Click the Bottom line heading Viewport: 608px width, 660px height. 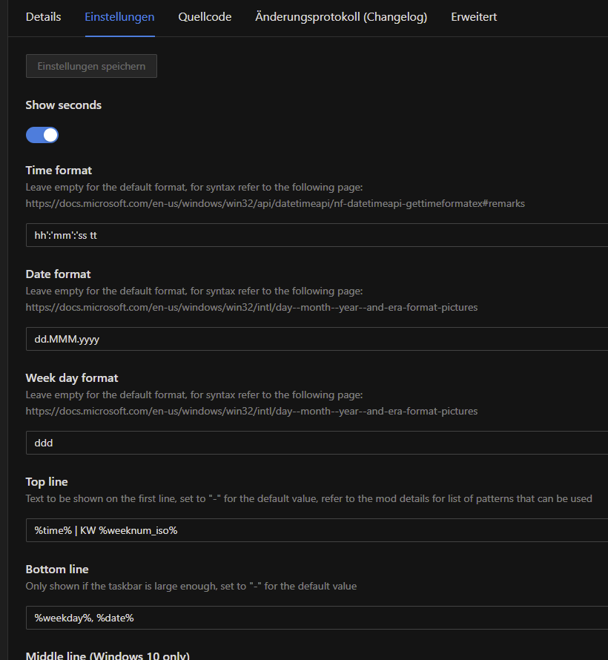click(x=57, y=569)
